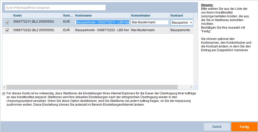Click the Zurück button
Screen dimensions: 258x132
(217, 127)
